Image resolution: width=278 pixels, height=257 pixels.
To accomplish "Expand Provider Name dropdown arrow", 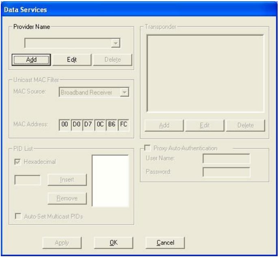I will point(116,43).
